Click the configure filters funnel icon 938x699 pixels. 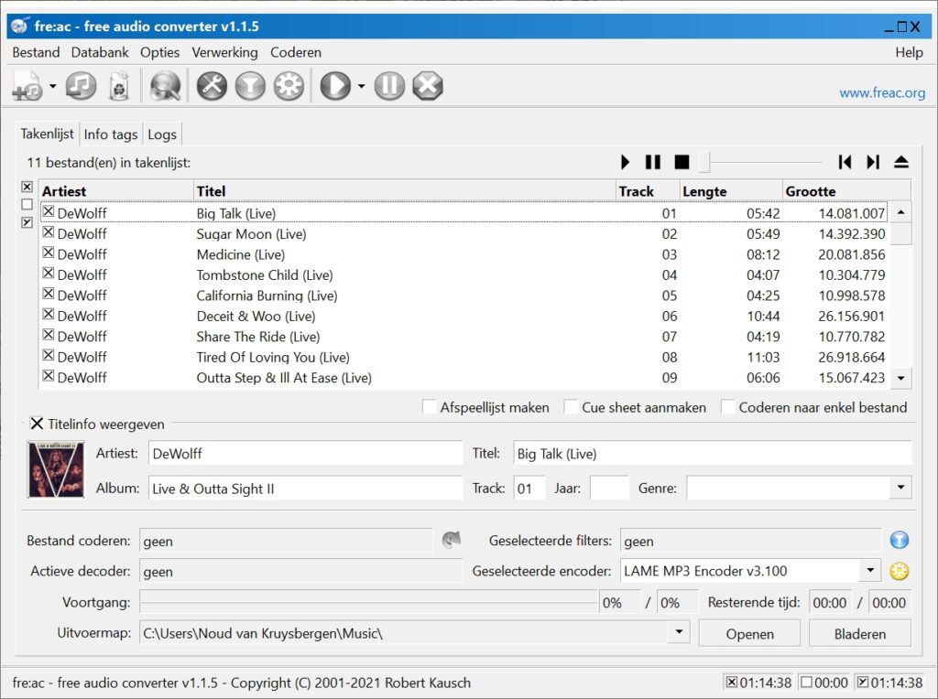coord(250,86)
